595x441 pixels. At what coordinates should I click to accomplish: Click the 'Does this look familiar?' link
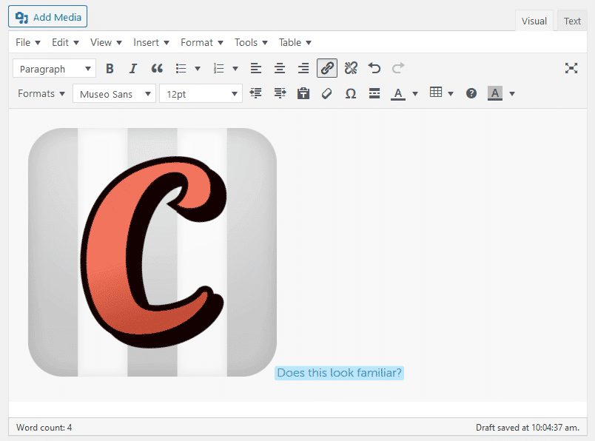pyautogui.click(x=339, y=373)
